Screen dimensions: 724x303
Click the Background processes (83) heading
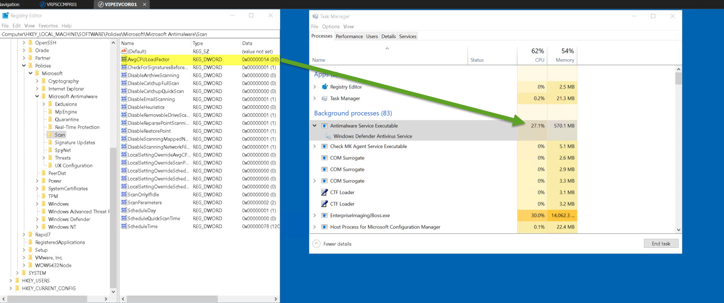pos(353,113)
